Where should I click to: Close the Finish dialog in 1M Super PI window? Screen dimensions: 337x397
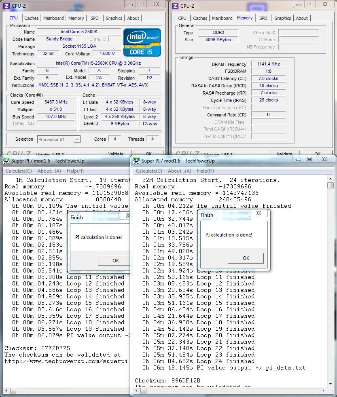pyautogui.click(x=128, y=215)
